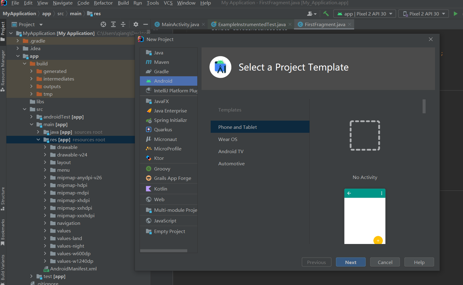Click the Next button
463x285 pixels.
[351, 262]
